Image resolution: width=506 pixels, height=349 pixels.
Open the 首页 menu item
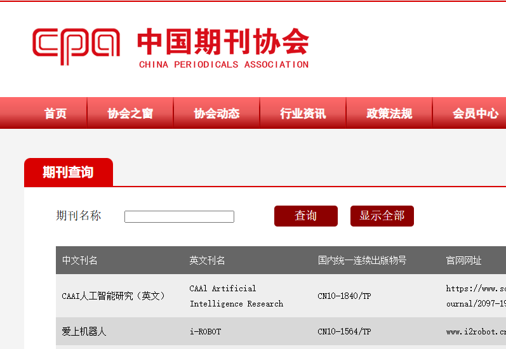tap(55, 113)
